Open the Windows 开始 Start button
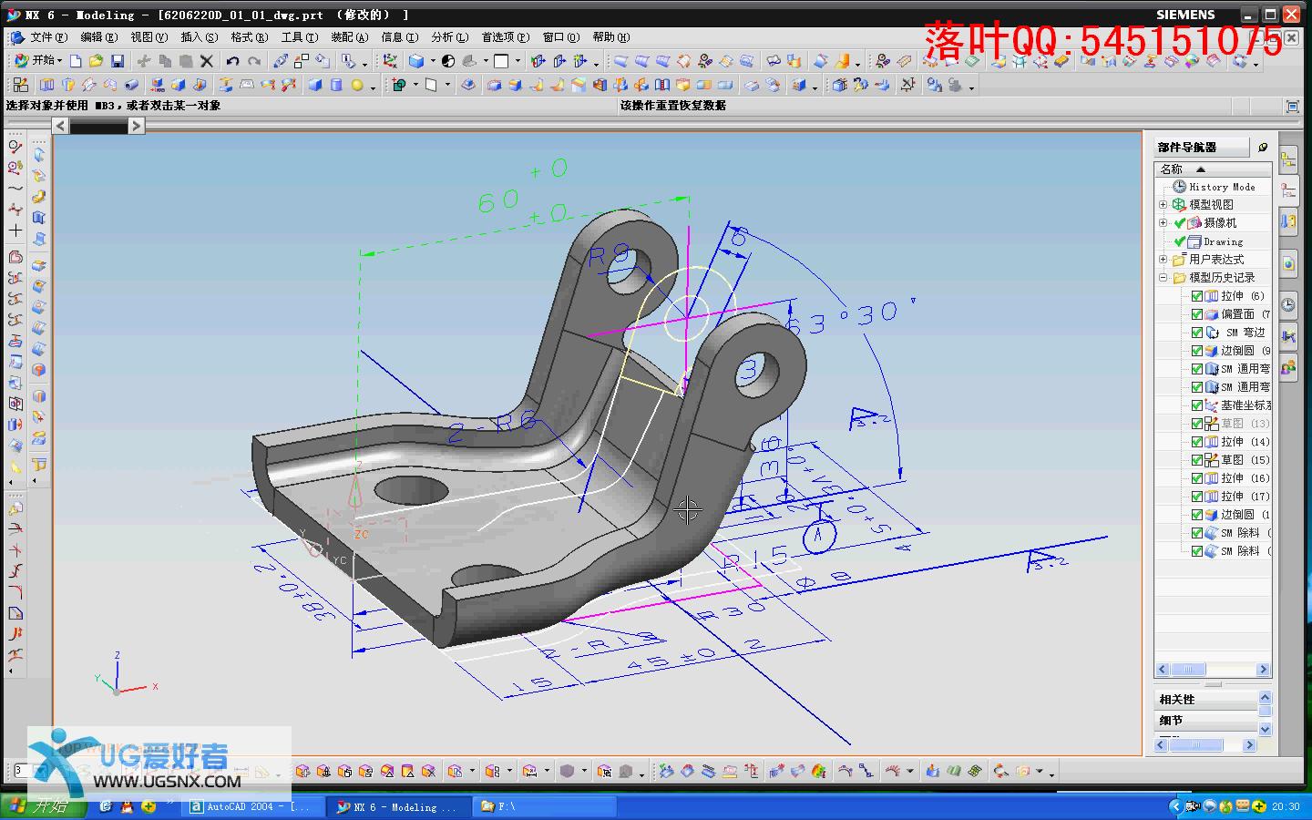This screenshot has height=820, width=1312. point(43,806)
